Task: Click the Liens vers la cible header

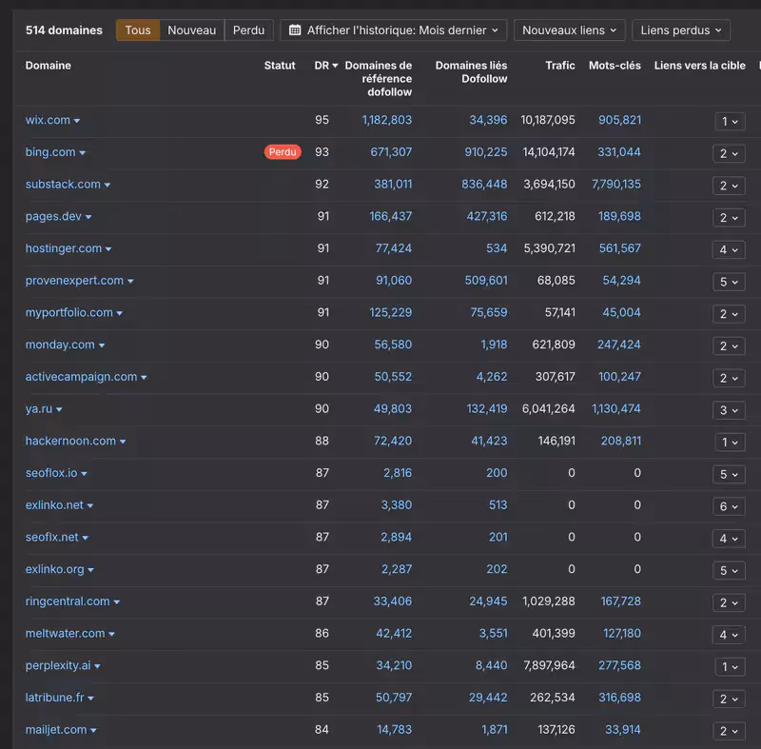Action: [x=699, y=66]
